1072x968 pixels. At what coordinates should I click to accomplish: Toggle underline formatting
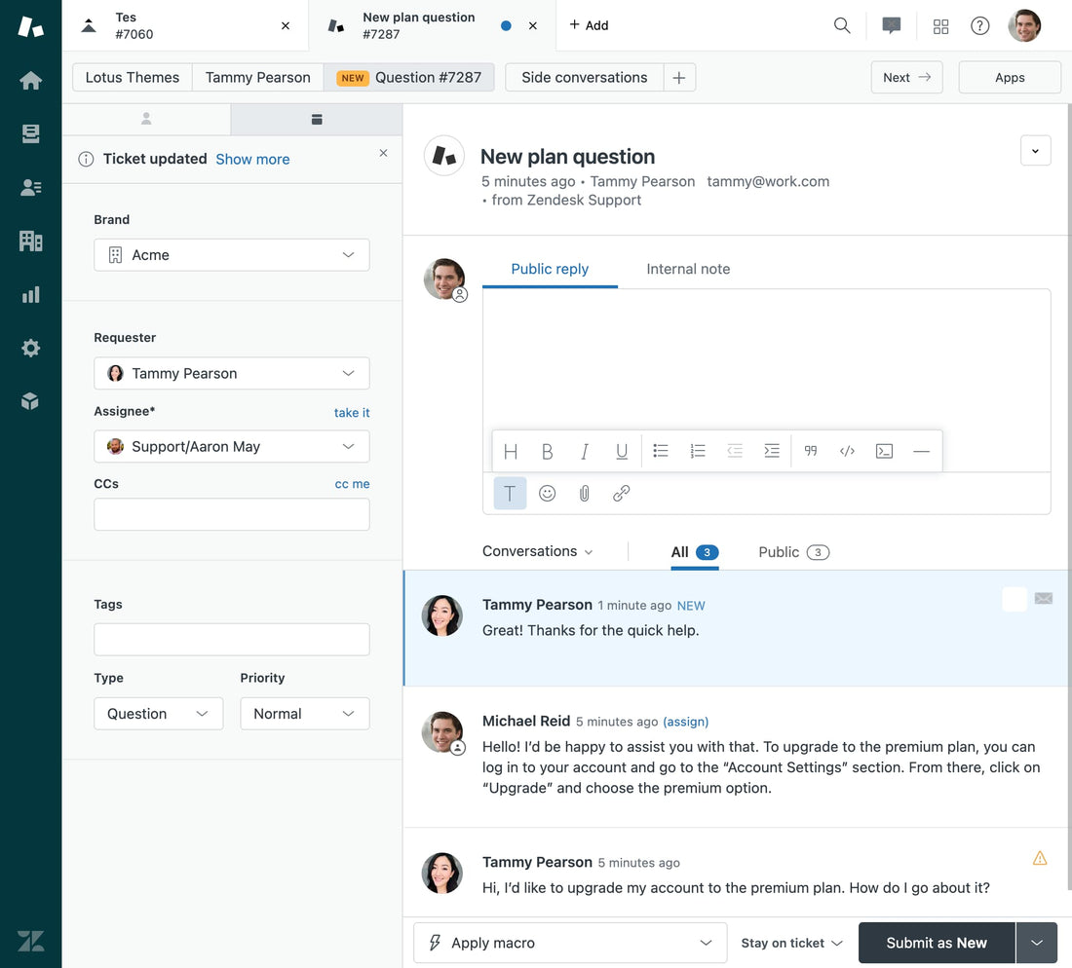pyautogui.click(x=622, y=451)
